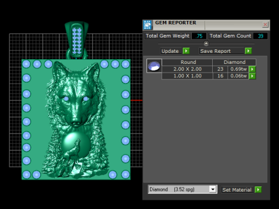
Task: Click the gem count cell 23
Action: click(x=220, y=69)
